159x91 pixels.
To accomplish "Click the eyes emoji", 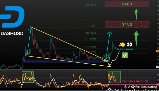I will coord(129,44).
